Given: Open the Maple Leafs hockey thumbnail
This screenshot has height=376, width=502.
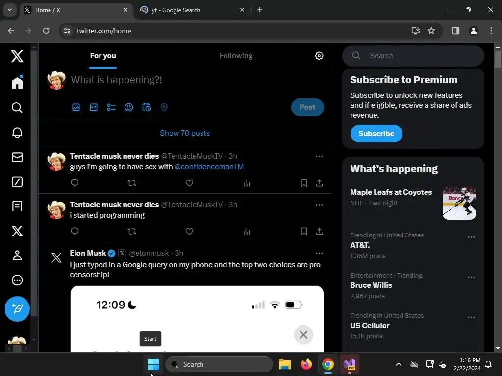Looking at the screenshot, I should click(x=459, y=203).
